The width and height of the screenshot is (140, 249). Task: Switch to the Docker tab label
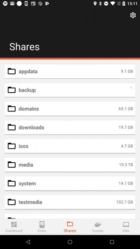[98, 231]
